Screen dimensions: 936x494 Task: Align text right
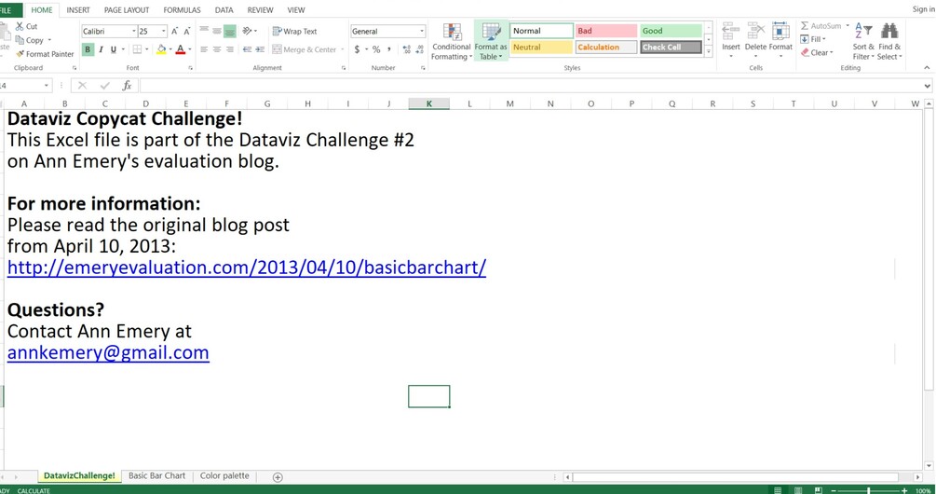(230, 49)
